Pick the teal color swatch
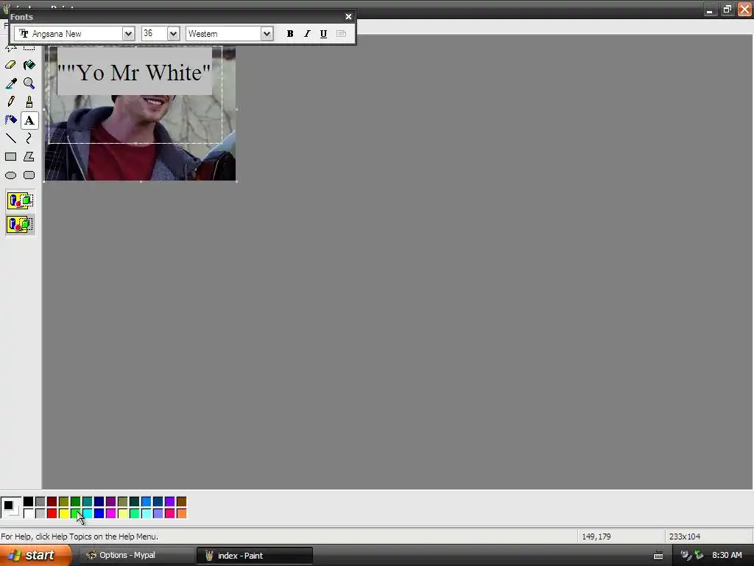The image size is (754, 566). pyautogui.click(x=88, y=502)
